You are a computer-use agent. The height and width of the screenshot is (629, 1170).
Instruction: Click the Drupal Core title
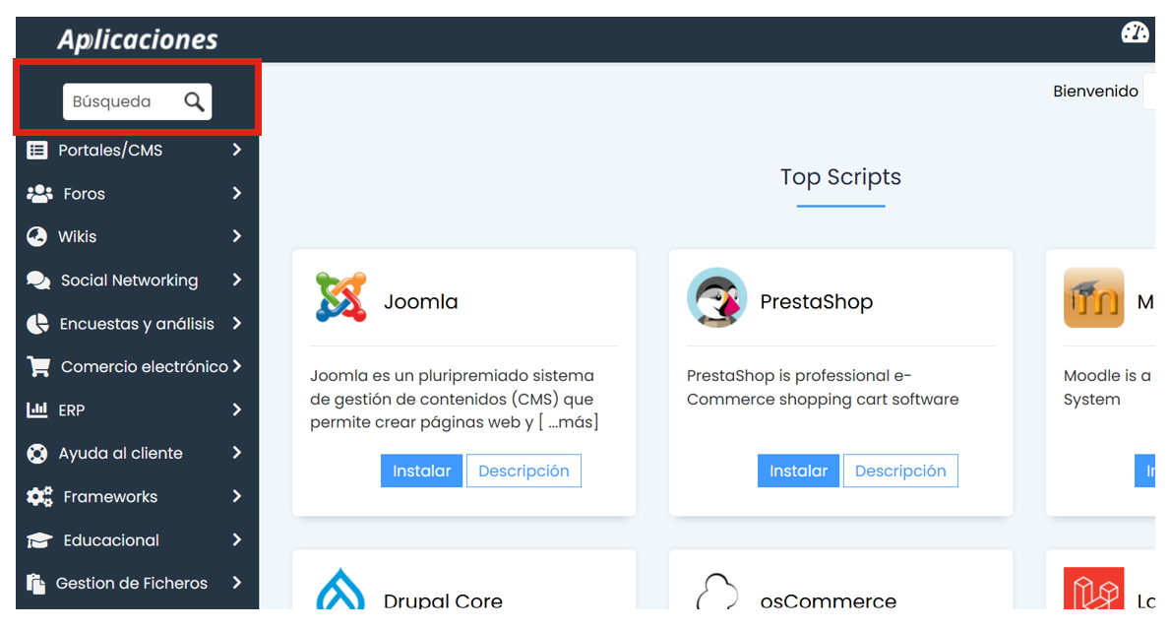[443, 600]
